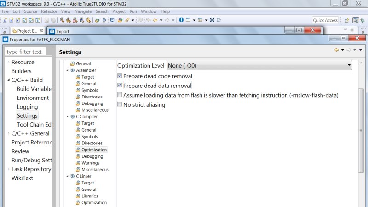Collapse the Assembler tree node
Viewport: 368px width, 207px height.
[67, 70]
